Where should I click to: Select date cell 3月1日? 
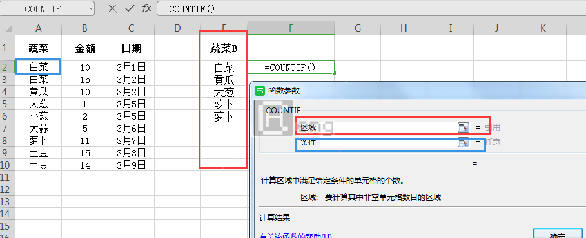(x=131, y=67)
